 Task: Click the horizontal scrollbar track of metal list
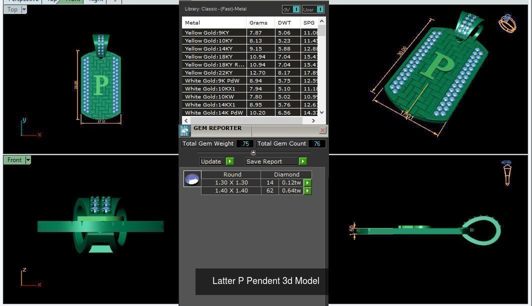pyautogui.click(x=249, y=120)
